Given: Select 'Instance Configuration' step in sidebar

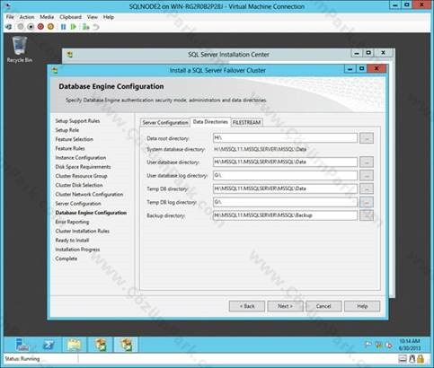Looking at the screenshot, I should tap(81, 158).
